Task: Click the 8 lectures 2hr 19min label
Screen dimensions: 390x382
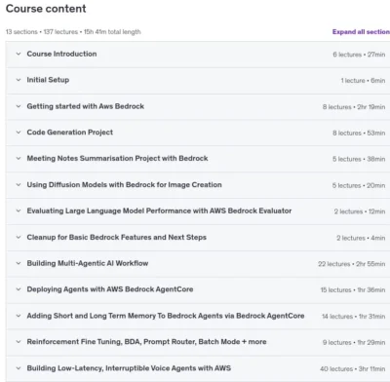Action: (x=354, y=107)
